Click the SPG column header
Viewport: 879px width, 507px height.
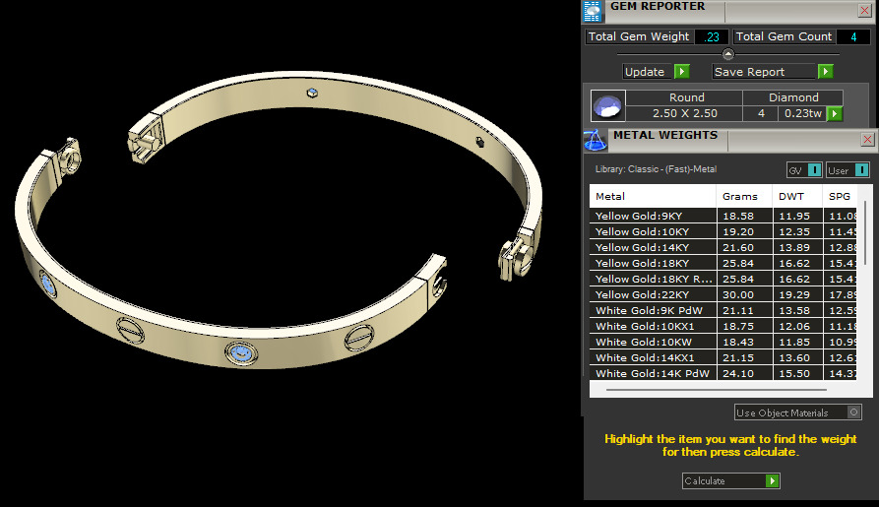840,196
